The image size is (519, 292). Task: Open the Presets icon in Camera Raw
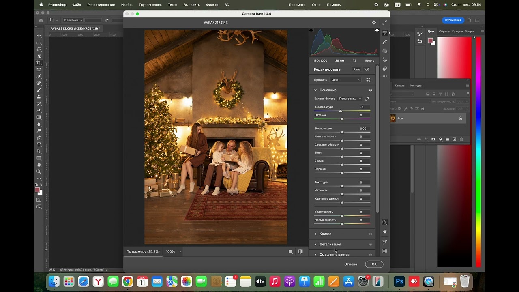coord(385,69)
